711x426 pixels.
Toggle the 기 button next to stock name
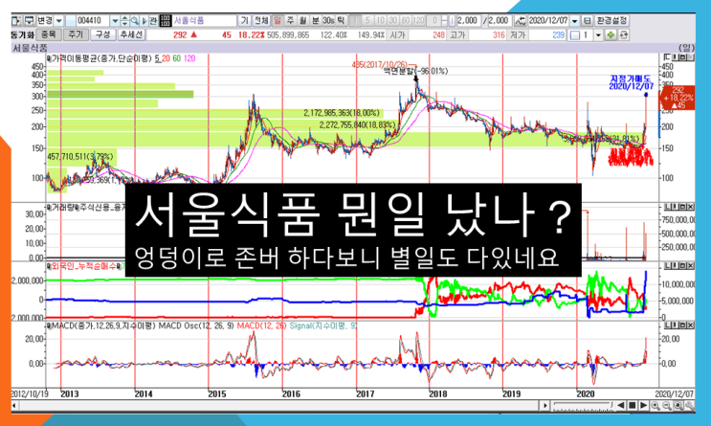244,21
